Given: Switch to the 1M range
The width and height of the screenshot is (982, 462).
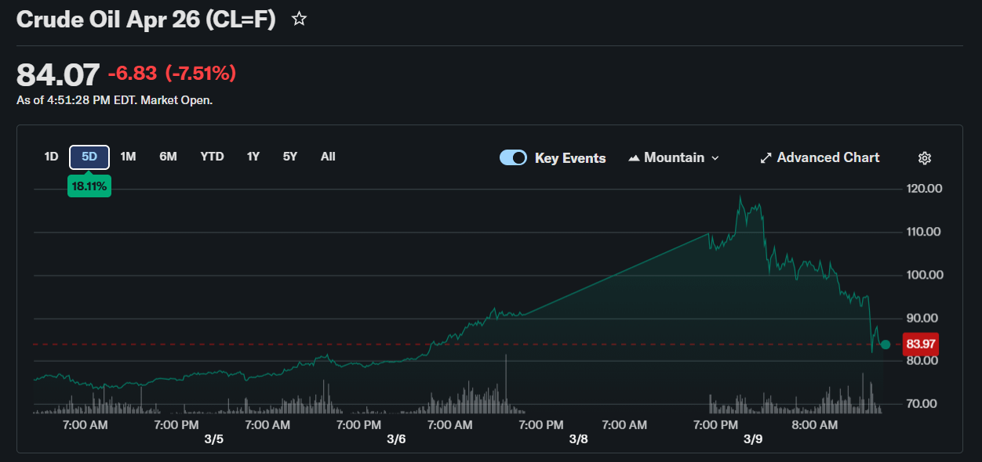Looking at the screenshot, I should click(x=128, y=157).
